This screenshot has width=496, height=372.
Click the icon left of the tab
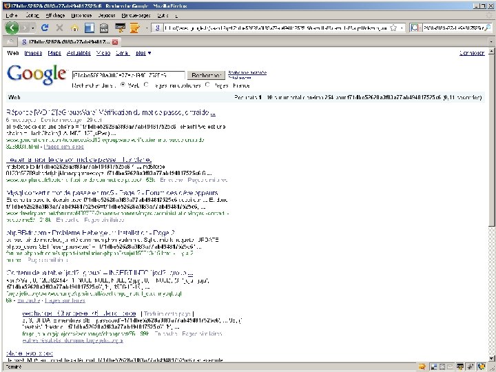point(10,42)
